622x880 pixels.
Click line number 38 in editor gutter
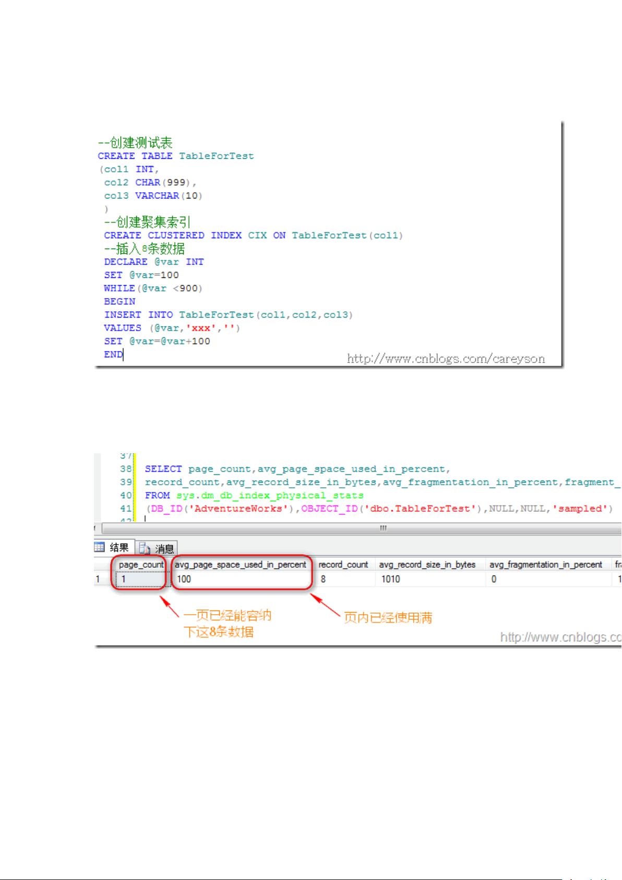point(126,469)
